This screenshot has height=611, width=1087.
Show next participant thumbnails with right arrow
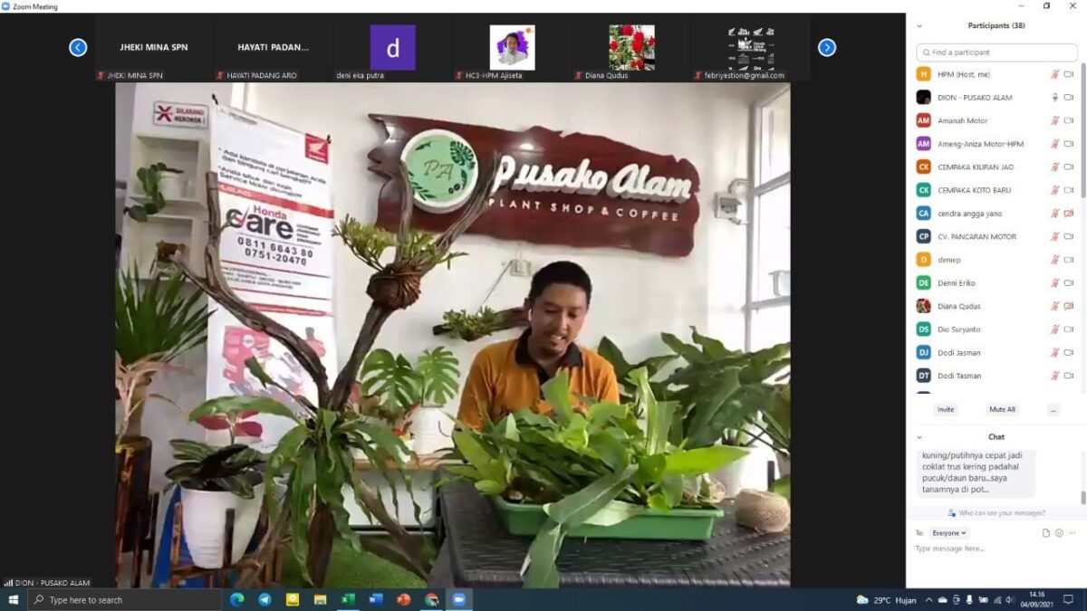[826, 48]
